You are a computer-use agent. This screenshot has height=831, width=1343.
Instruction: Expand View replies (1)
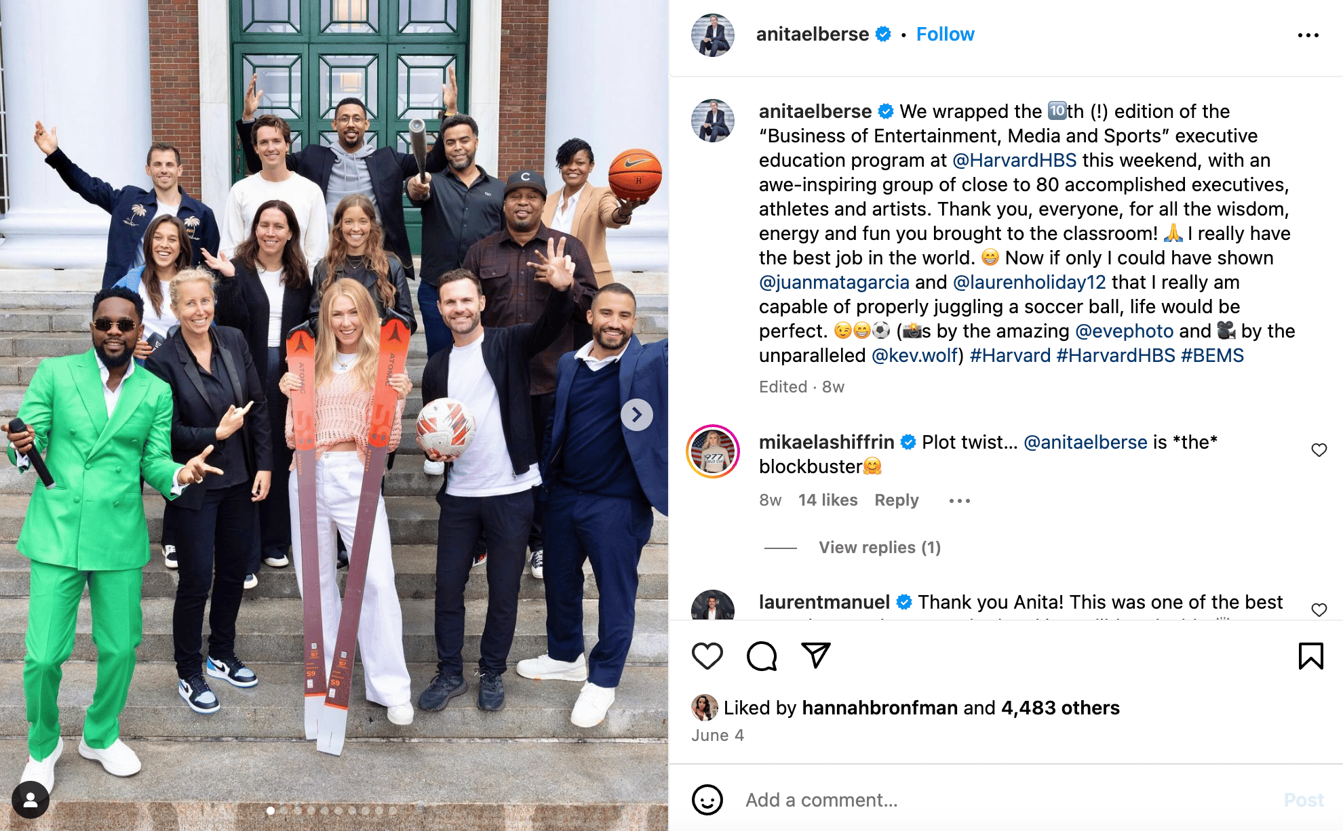pos(880,547)
